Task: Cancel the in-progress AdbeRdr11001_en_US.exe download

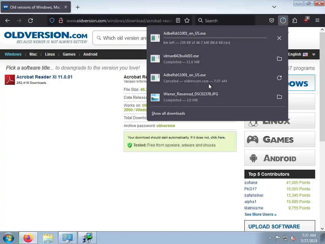Action: [279, 38]
